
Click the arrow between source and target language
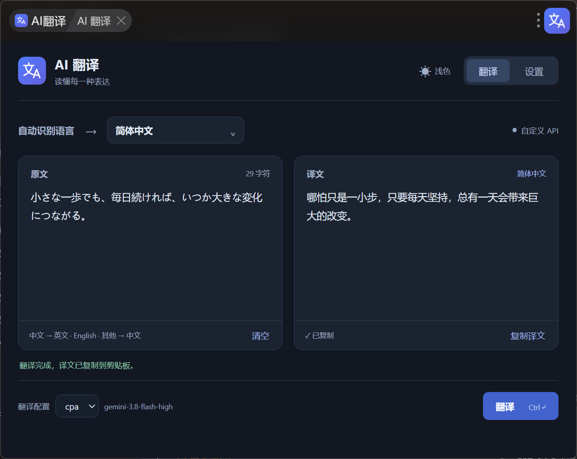coord(91,131)
